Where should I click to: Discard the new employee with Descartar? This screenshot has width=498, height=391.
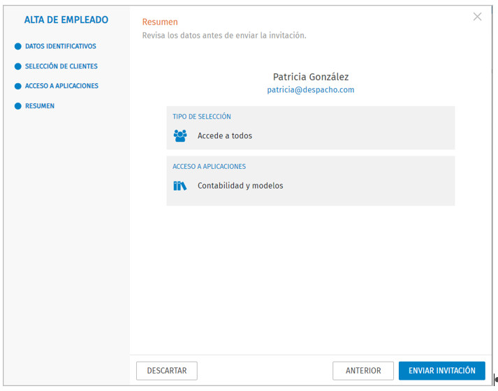coord(167,371)
